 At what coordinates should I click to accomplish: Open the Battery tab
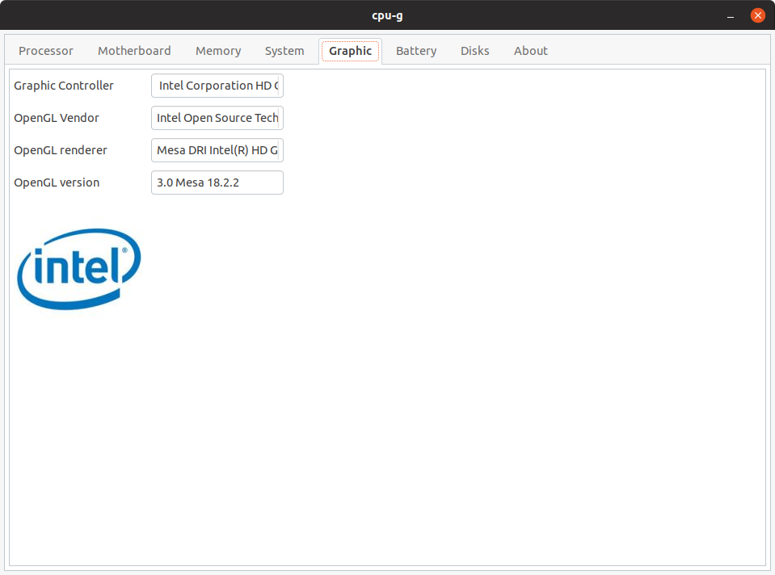click(x=416, y=51)
